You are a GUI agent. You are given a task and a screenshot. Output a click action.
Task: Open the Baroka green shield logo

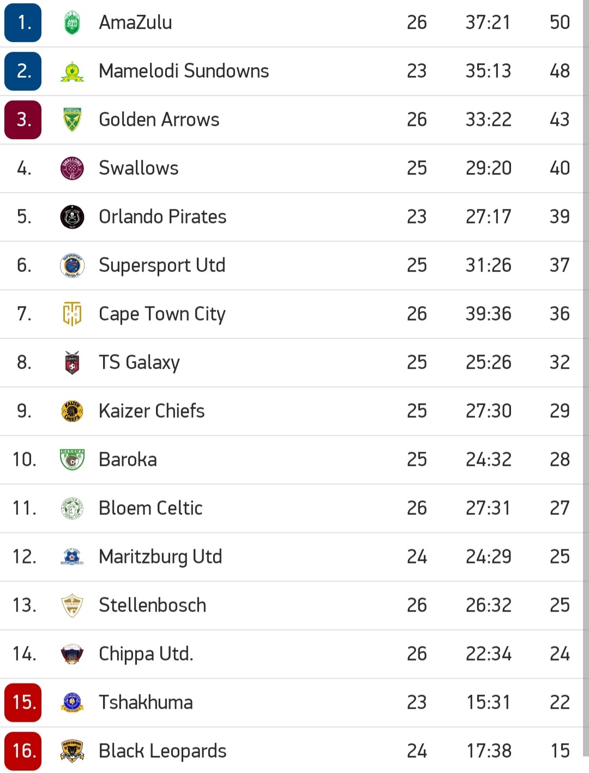(72, 460)
